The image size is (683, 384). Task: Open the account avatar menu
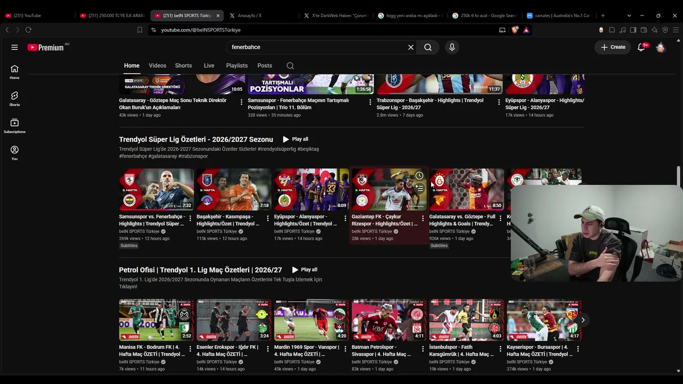[661, 47]
